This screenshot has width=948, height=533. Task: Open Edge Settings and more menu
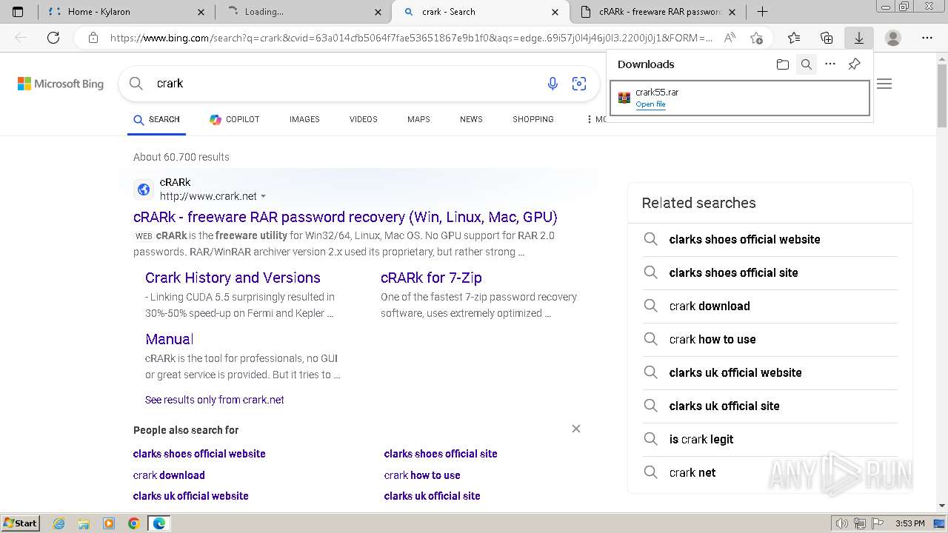click(x=927, y=38)
